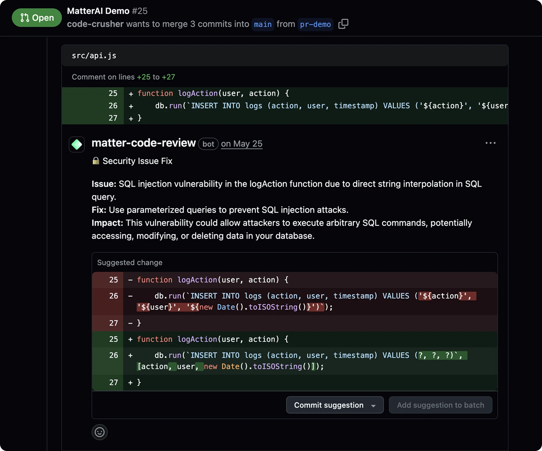542x451 pixels.
Task: Click the added line 26 in suggested change
Action: (113, 355)
